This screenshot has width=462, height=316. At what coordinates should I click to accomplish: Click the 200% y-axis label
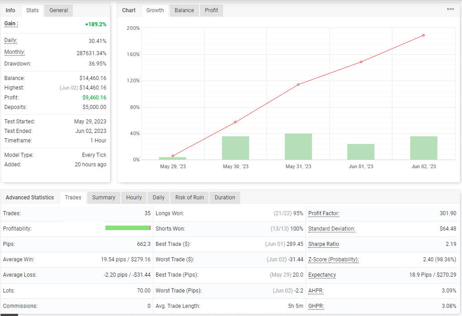[133, 28]
